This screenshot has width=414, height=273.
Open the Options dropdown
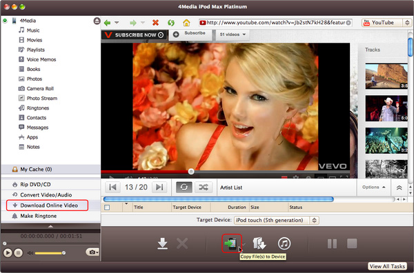click(373, 187)
